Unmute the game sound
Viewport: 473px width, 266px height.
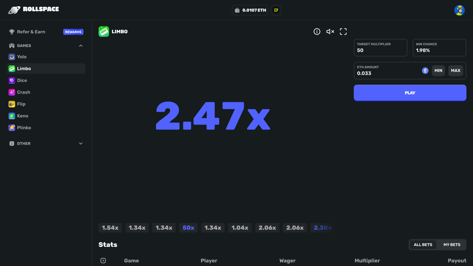click(x=330, y=32)
